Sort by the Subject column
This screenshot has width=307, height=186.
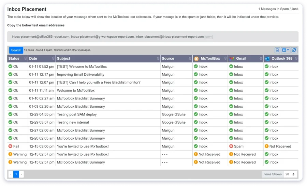[158, 59]
